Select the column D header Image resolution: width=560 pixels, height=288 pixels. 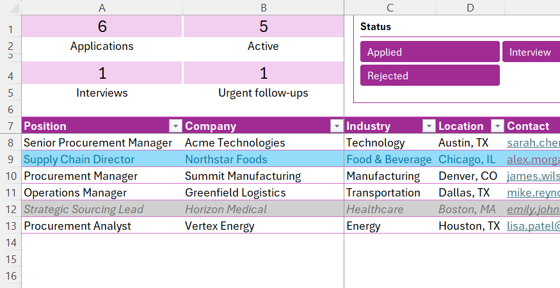tap(470, 8)
